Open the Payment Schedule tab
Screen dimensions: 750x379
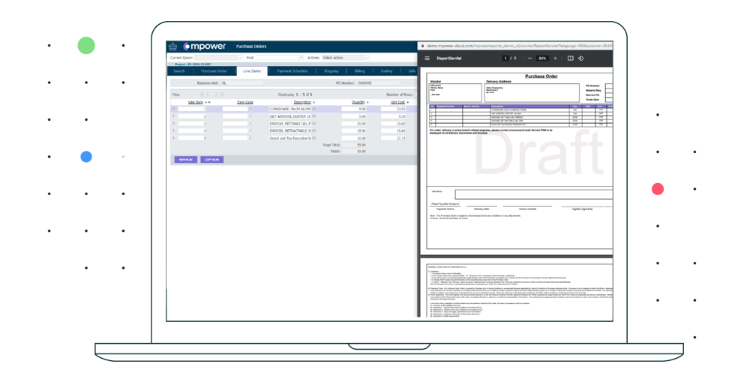[292, 71]
